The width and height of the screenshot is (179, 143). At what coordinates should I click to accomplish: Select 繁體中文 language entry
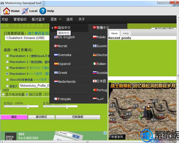tap(101, 28)
